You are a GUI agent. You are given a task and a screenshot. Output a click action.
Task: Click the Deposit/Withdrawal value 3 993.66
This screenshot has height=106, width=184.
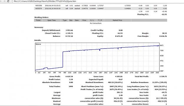[x=69, y=30]
